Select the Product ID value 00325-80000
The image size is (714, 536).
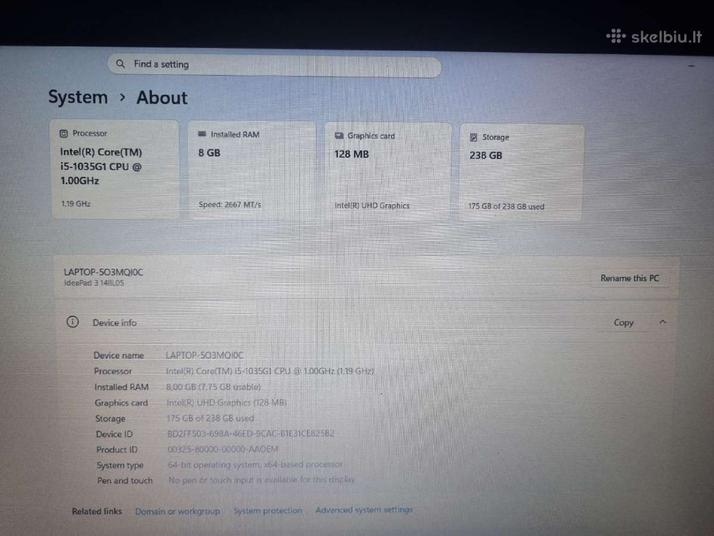(223, 450)
